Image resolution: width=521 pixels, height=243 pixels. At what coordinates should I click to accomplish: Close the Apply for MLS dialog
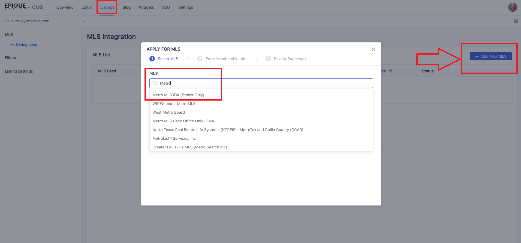point(373,49)
